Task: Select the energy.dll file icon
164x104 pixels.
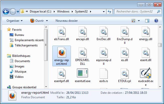Action: click(x=146, y=32)
